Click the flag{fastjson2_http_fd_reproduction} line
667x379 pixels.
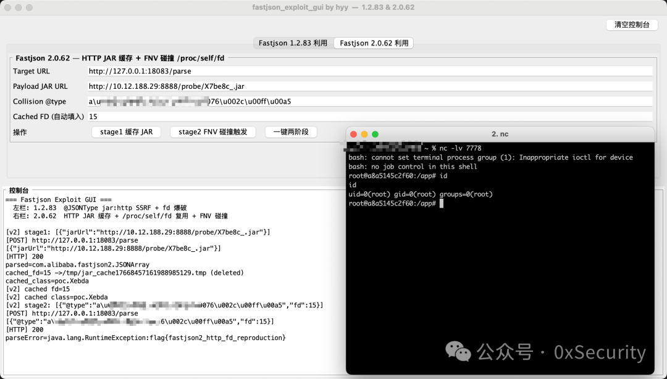point(146,338)
